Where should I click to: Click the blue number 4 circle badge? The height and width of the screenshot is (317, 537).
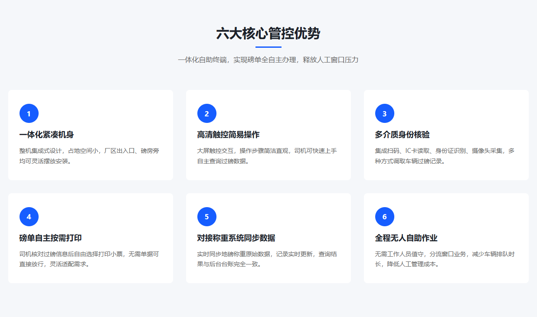[29, 217]
